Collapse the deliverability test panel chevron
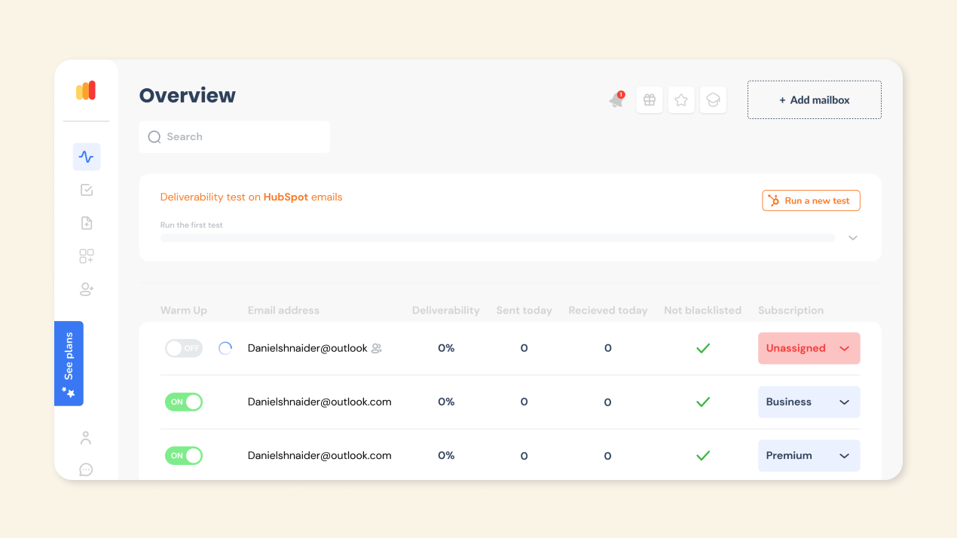 [852, 237]
